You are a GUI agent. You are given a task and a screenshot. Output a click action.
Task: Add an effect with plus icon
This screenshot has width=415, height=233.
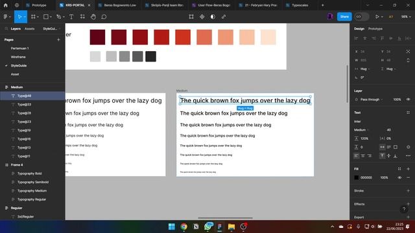[x=408, y=204]
